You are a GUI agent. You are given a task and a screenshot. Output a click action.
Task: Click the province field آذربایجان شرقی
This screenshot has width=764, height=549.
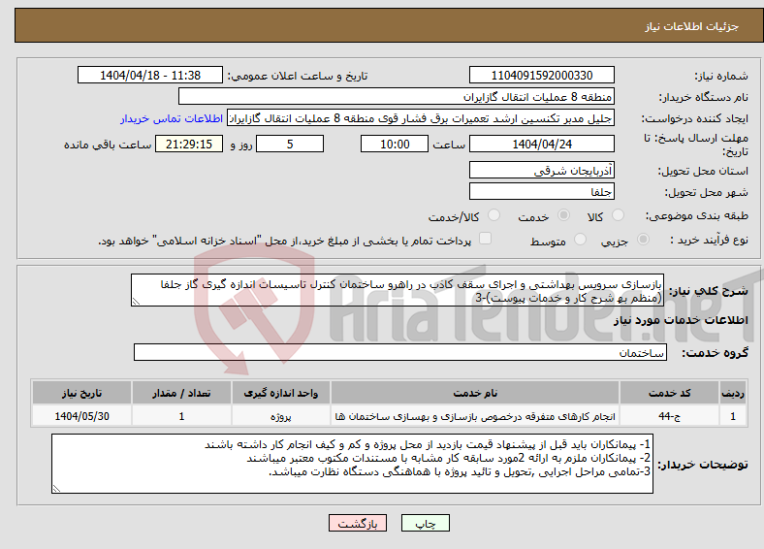click(x=541, y=170)
